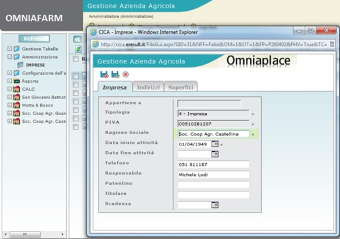Open calendar picker for Scadenza
Screen dimensions: 340x239
(x=215, y=204)
